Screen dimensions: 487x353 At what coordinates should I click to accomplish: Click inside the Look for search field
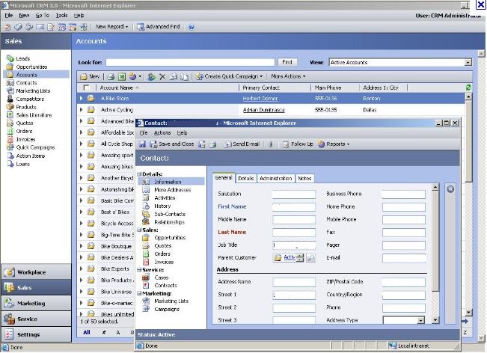(x=191, y=63)
